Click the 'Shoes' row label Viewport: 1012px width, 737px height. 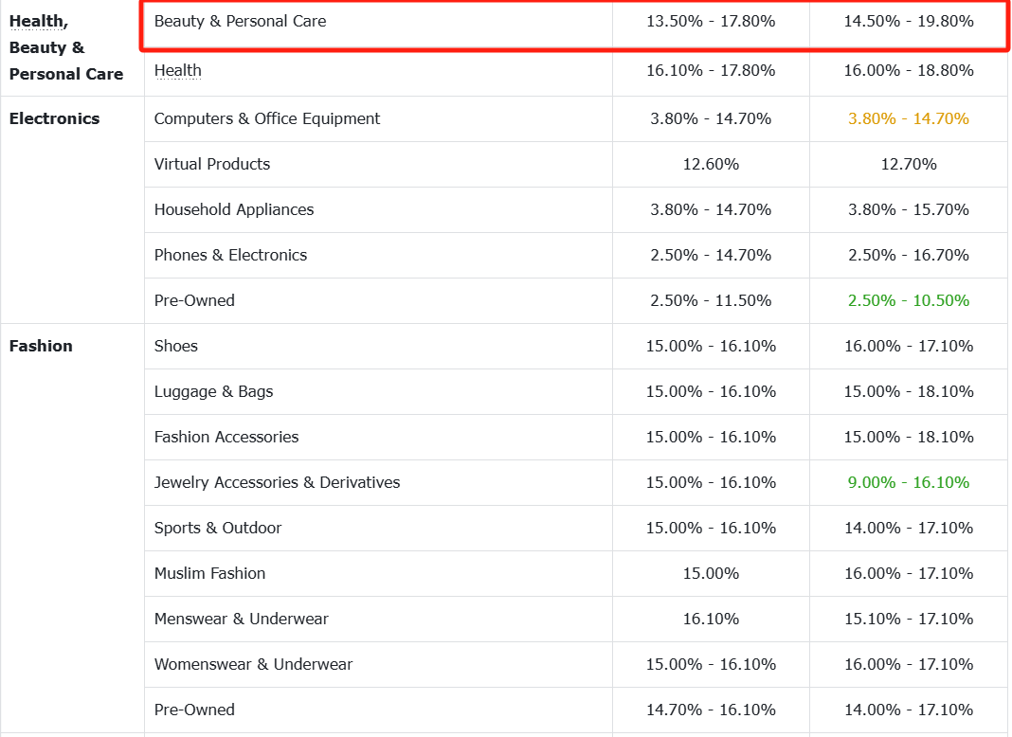point(175,346)
